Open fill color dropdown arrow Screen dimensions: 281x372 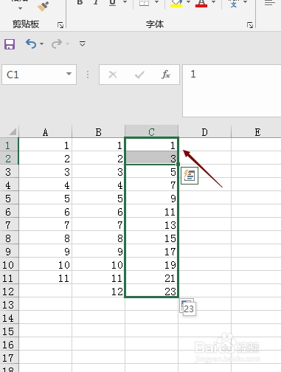pos(188,2)
